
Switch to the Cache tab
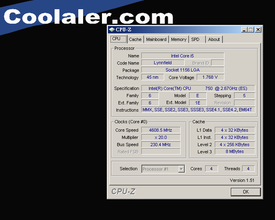point(135,39)
